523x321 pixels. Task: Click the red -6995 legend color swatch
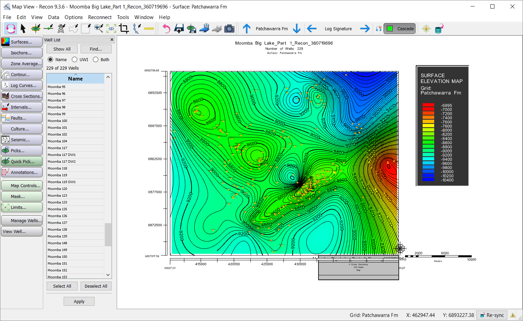click(428, 105)
